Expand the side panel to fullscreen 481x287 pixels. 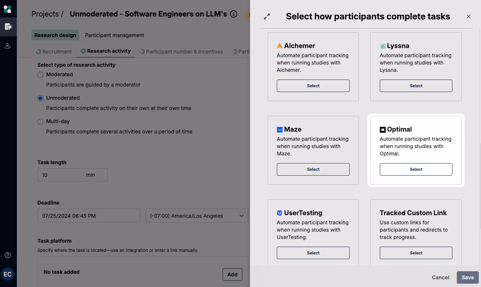[267, 16]
